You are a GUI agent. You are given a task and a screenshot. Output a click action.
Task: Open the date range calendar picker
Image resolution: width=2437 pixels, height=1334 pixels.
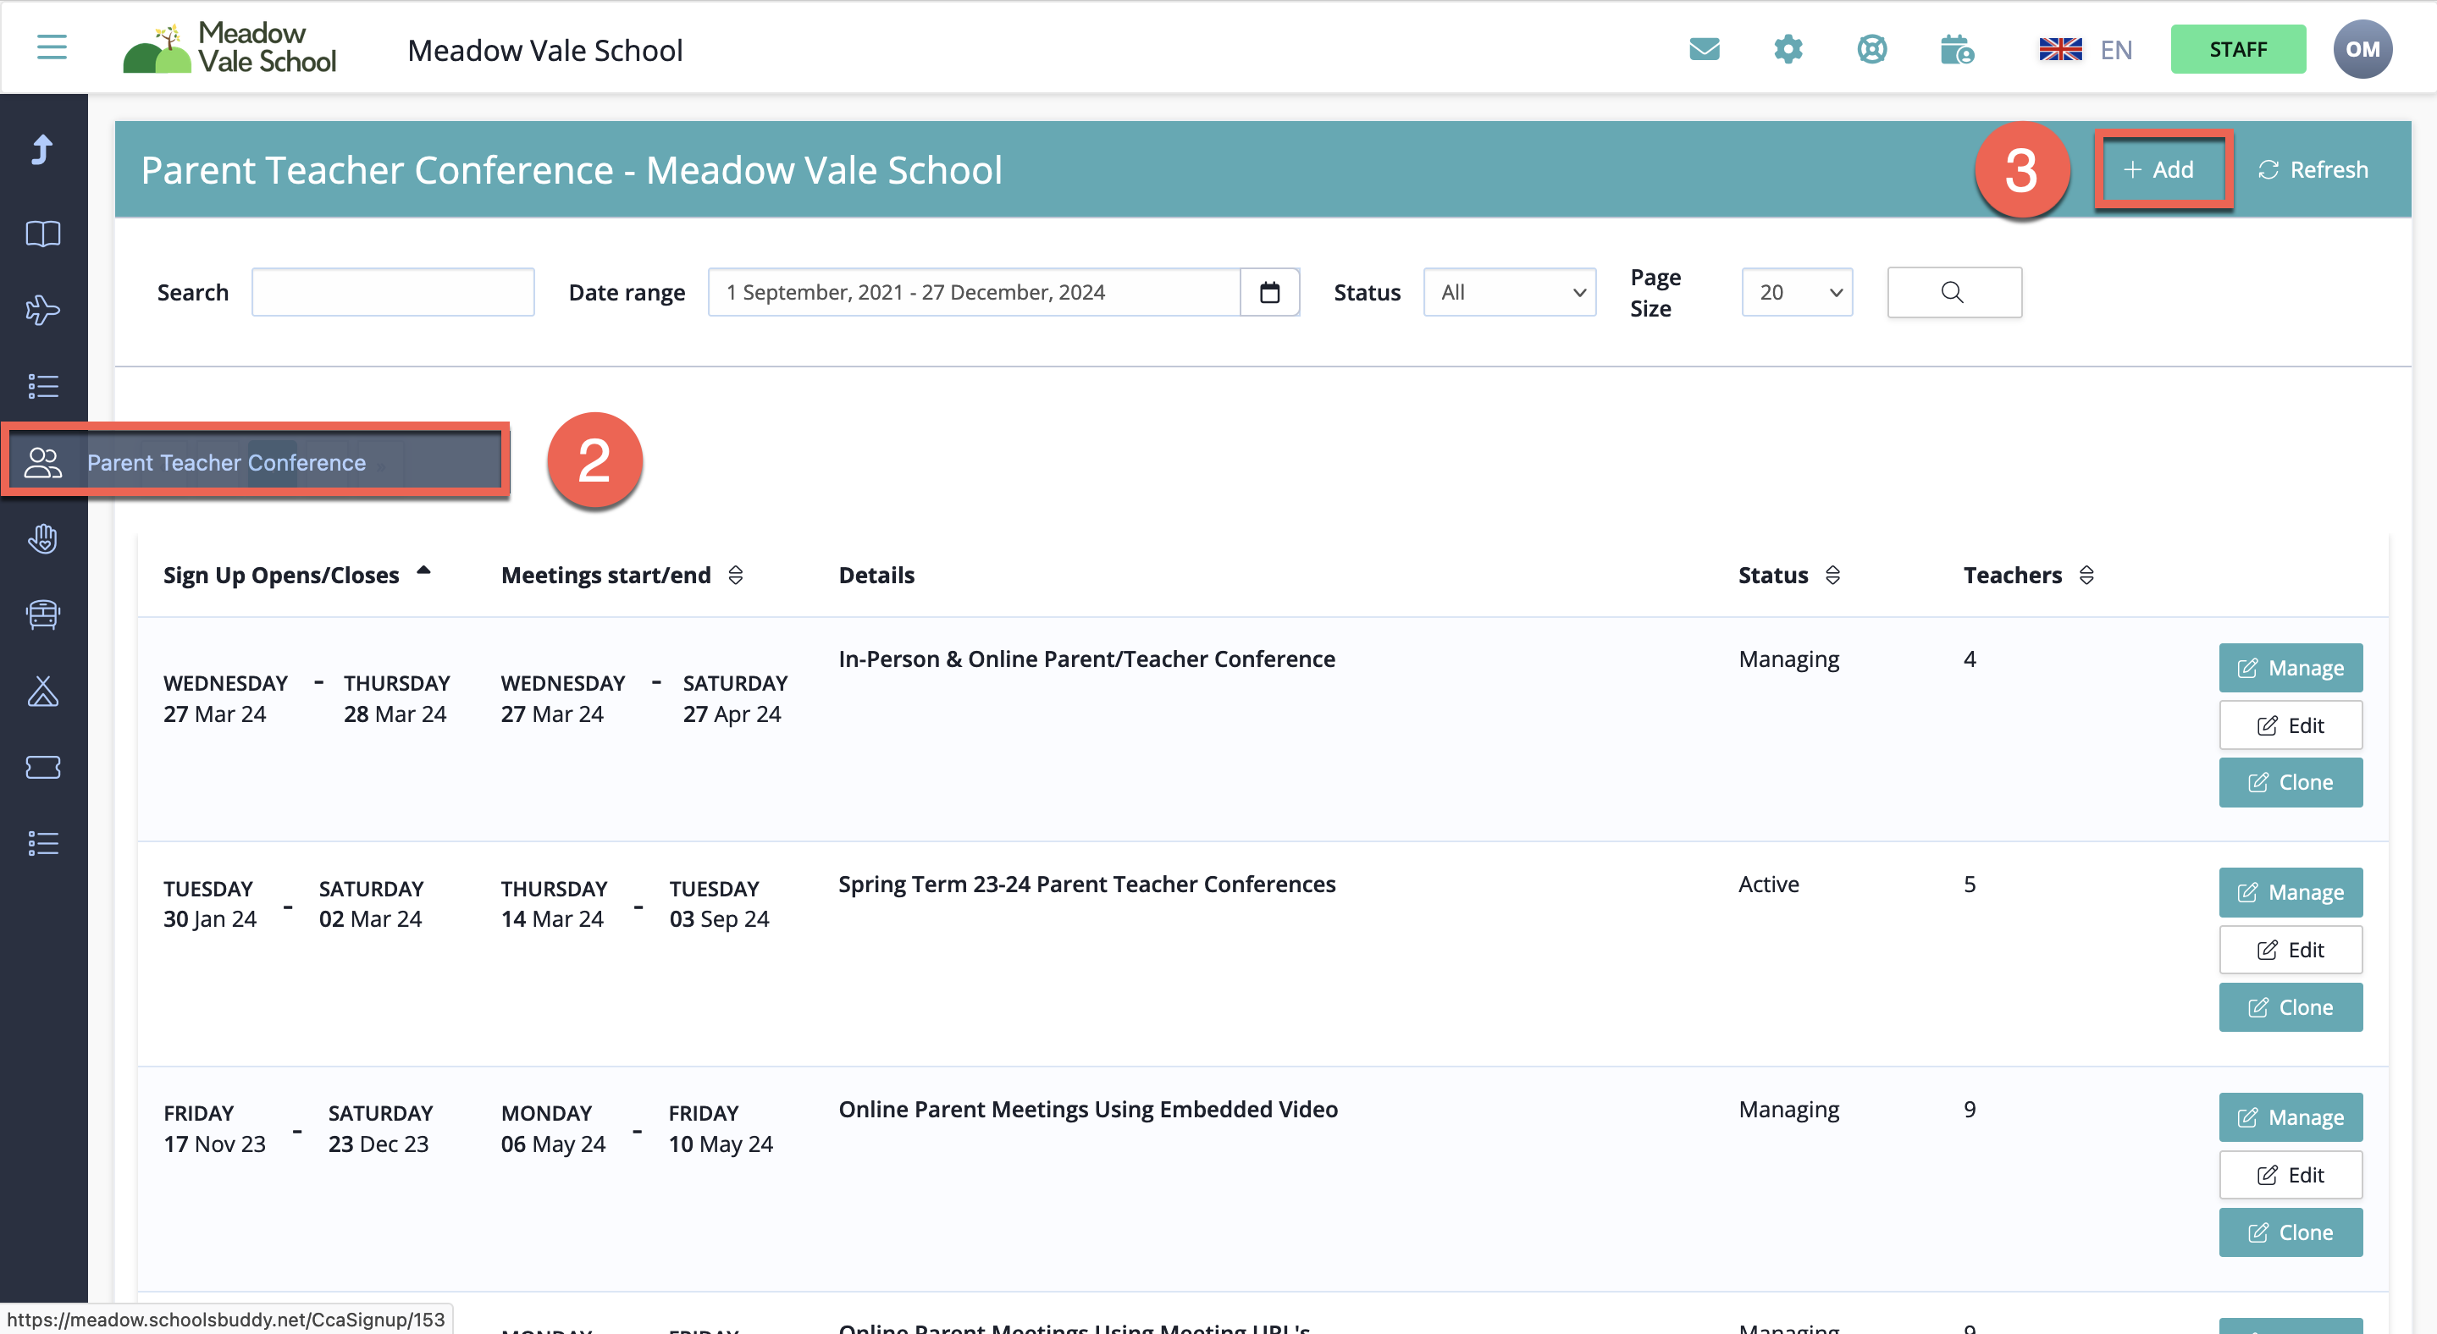pos(1269,292)
